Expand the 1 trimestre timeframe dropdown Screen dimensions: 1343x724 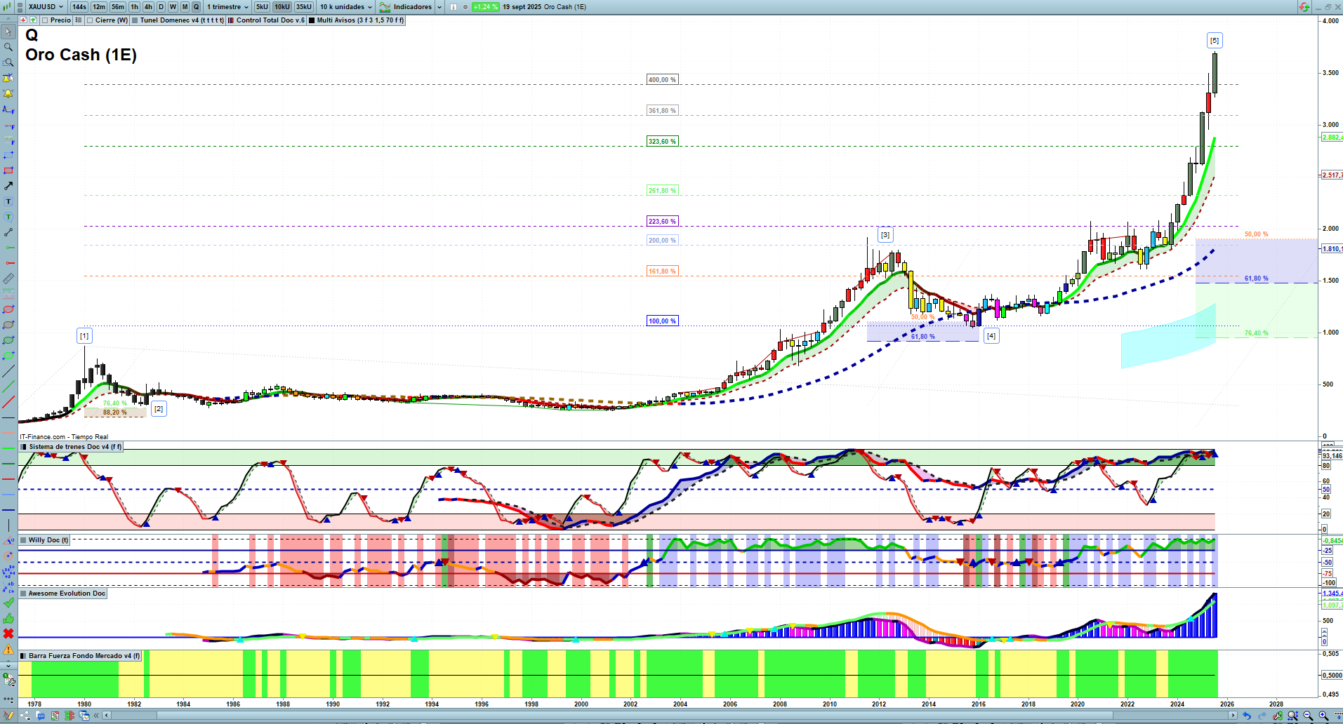[x=227, y=7]
